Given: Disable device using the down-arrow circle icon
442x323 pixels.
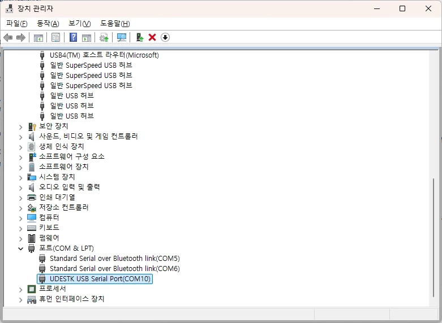Looking at the screenshot, I should pos(165,37).
